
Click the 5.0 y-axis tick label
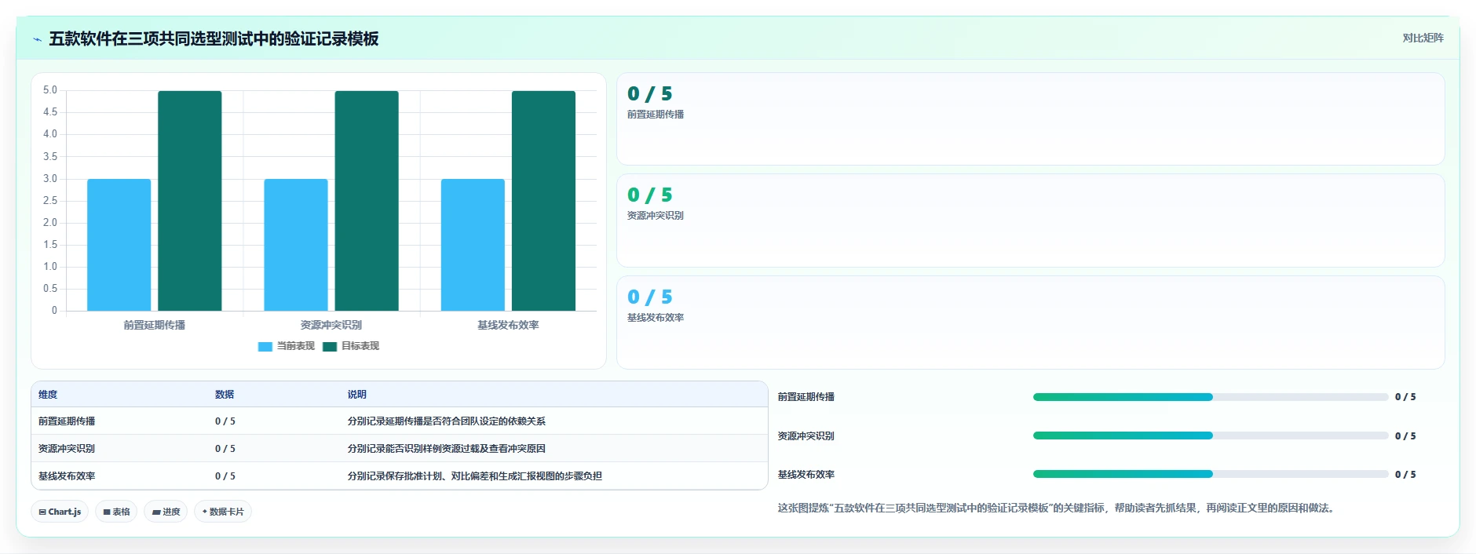[50, 90]
